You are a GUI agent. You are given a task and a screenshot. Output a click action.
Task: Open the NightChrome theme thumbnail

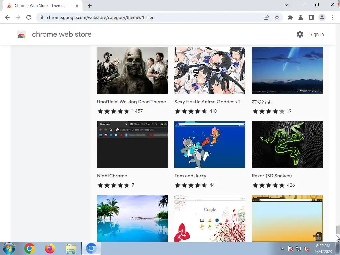[x=132, y=144]
